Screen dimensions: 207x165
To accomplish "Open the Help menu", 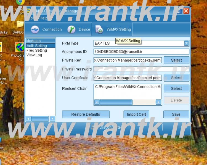I will [x=43, y=18].
